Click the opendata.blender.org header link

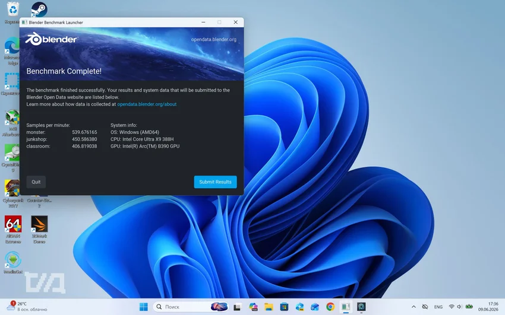pos(213,39)
